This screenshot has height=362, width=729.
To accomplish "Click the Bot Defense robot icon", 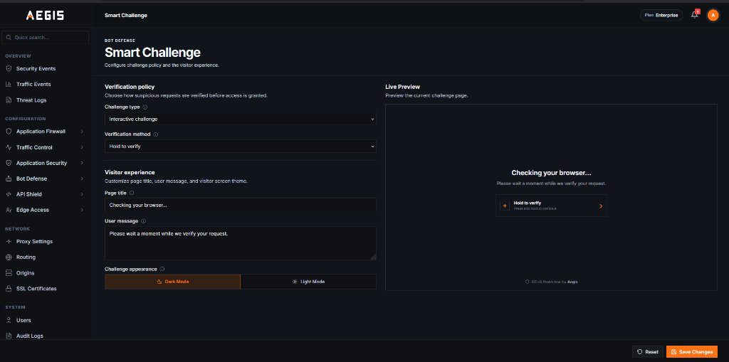I will (9, 179).
